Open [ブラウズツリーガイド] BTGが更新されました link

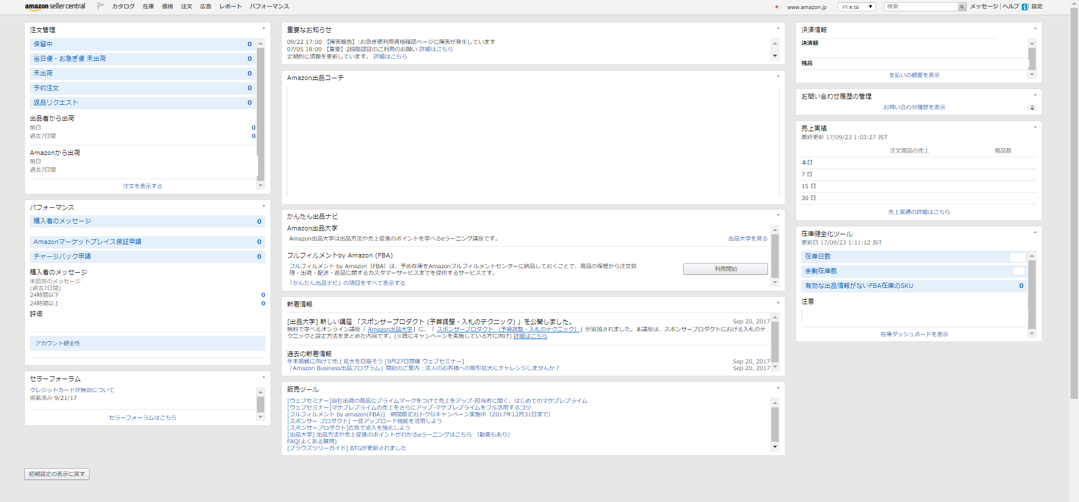tap(347, 448)
